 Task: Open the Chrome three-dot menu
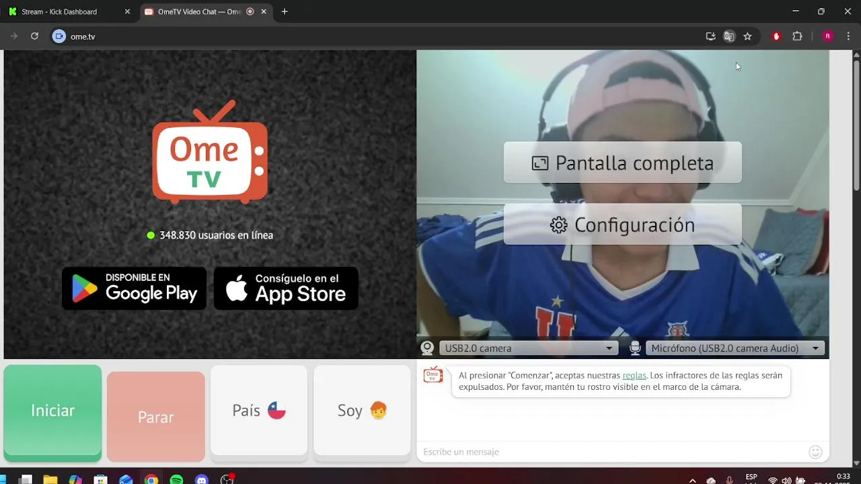(848, 36)
